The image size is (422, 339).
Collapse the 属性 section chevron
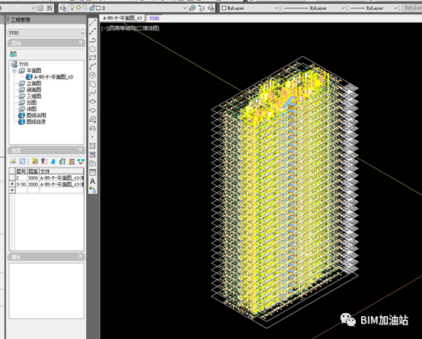pyautogui.click(x=81, y=256)
